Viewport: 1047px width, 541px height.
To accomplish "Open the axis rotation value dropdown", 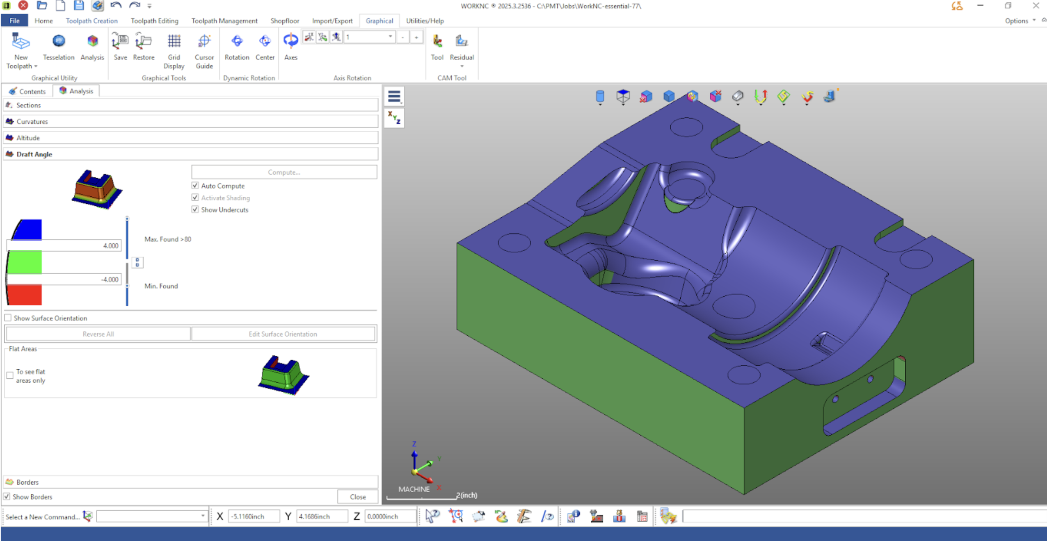I will 390,37.
